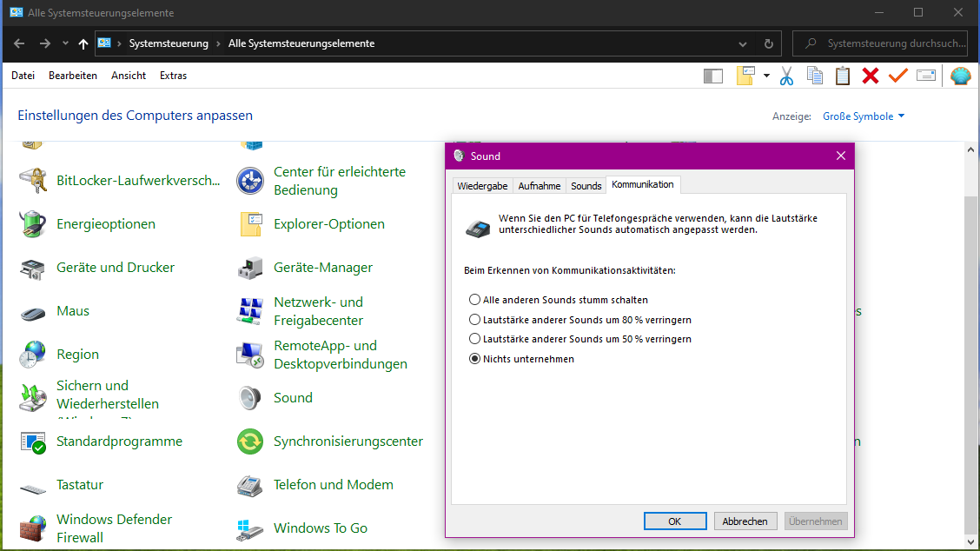Confirm Sound dialog with OK
Viewport: 980px width, 551px height.
pos(675,521)
